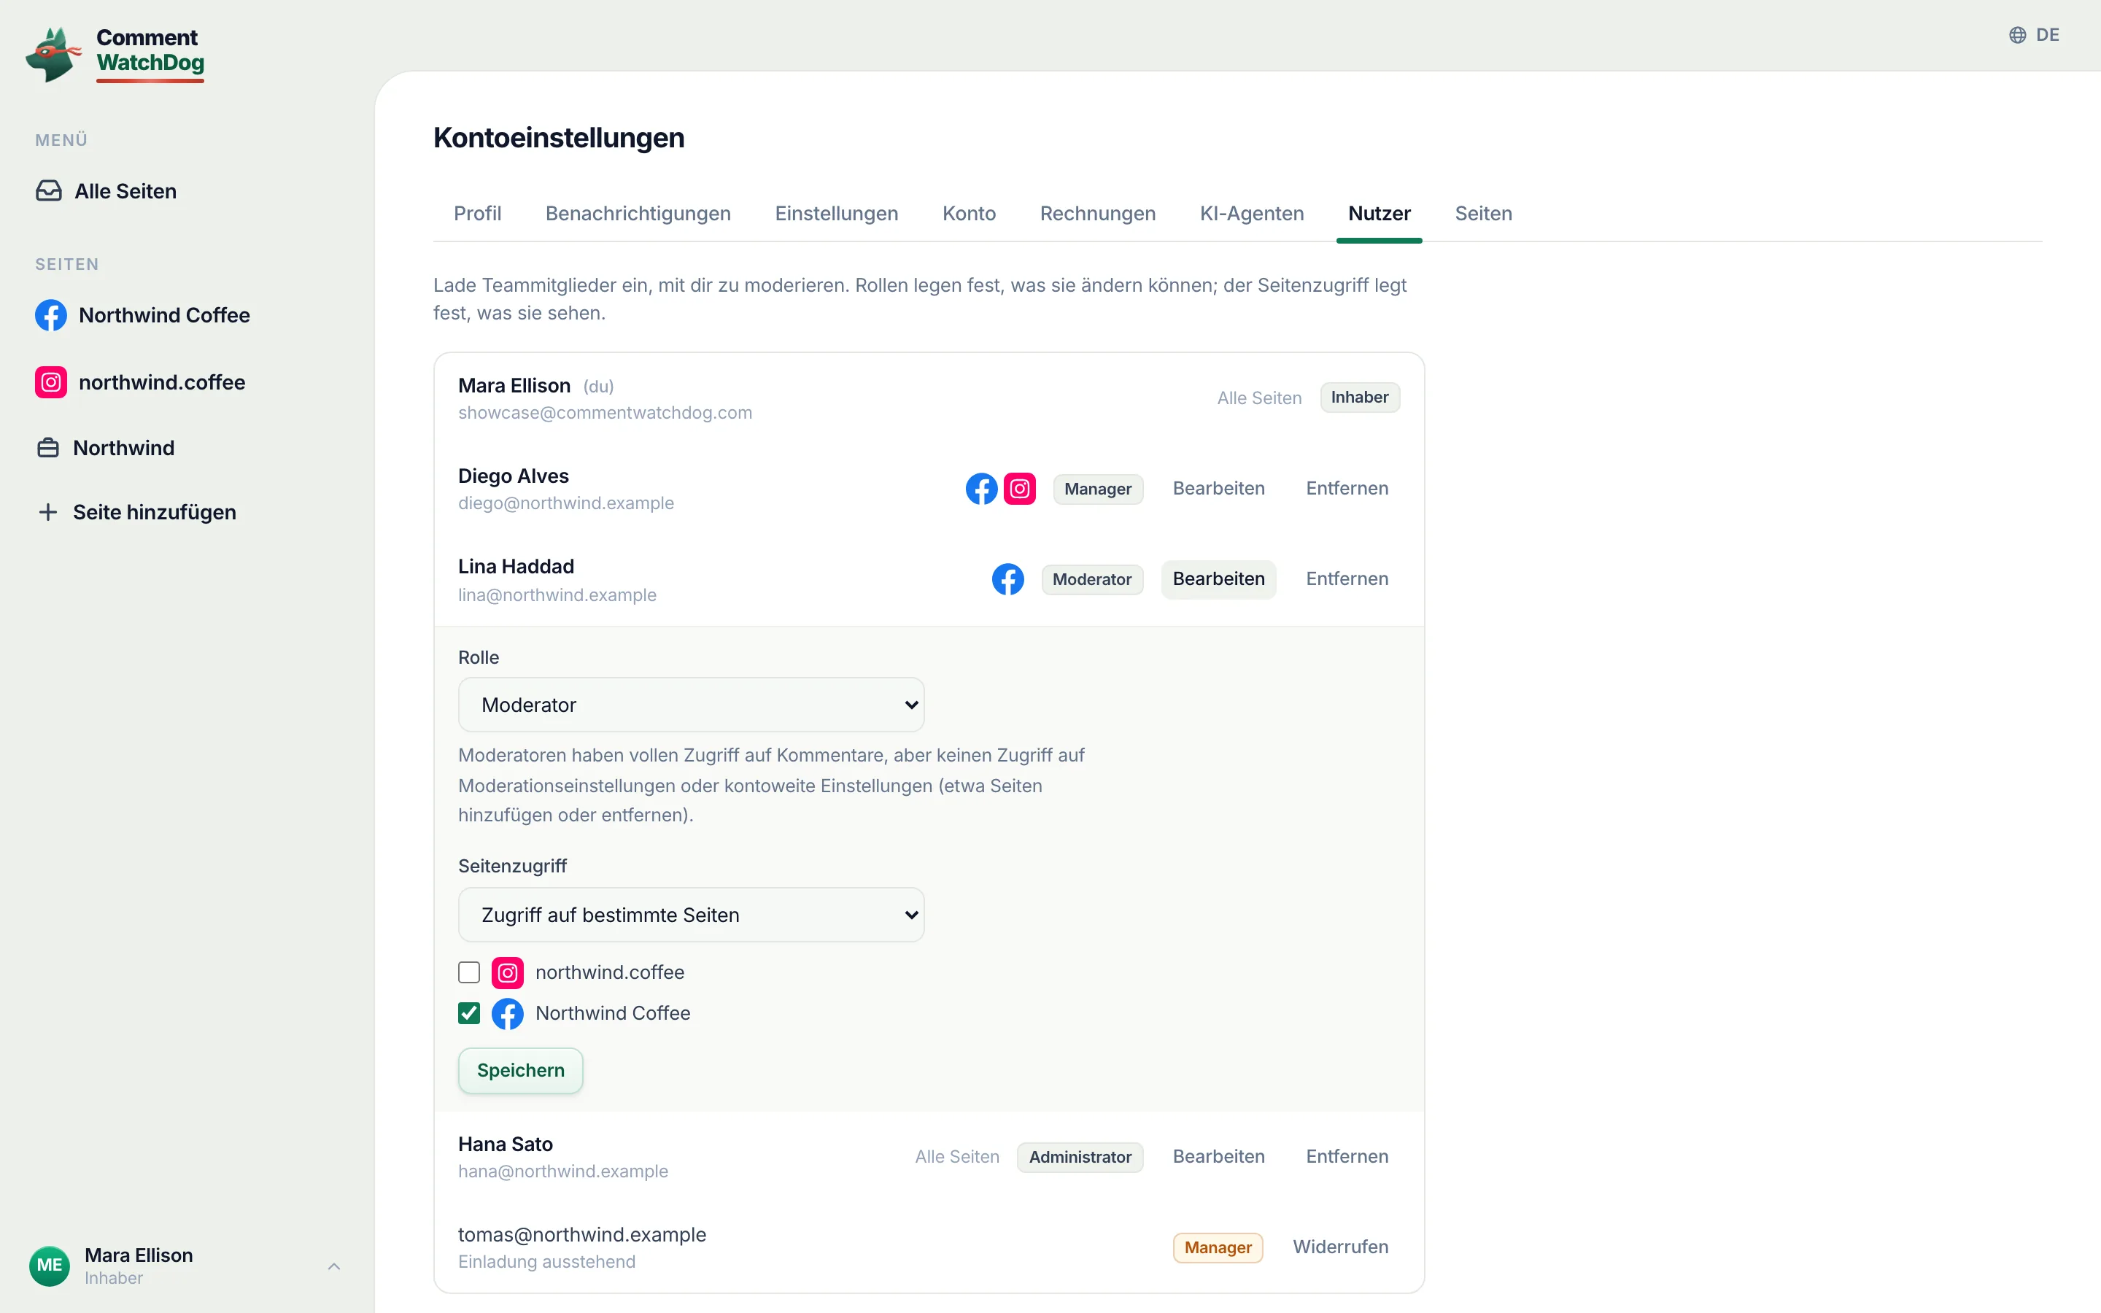Click the Instagram icon in Diego Alves row

point(1019,489)
